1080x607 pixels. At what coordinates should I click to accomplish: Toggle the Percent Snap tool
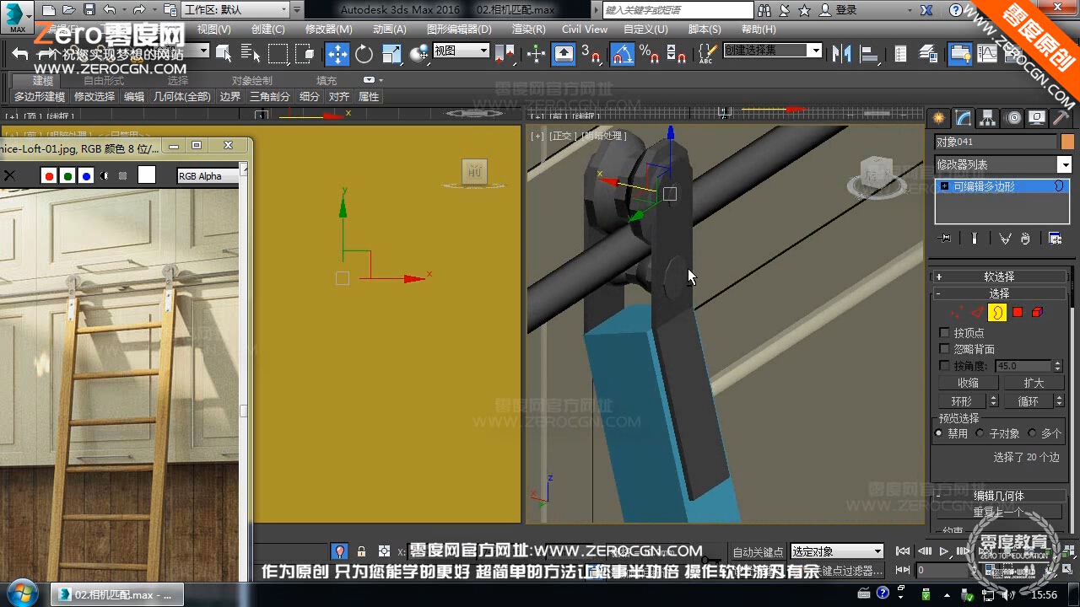649,55
